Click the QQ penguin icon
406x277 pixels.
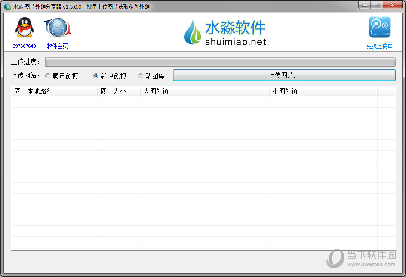click(25, 28)
